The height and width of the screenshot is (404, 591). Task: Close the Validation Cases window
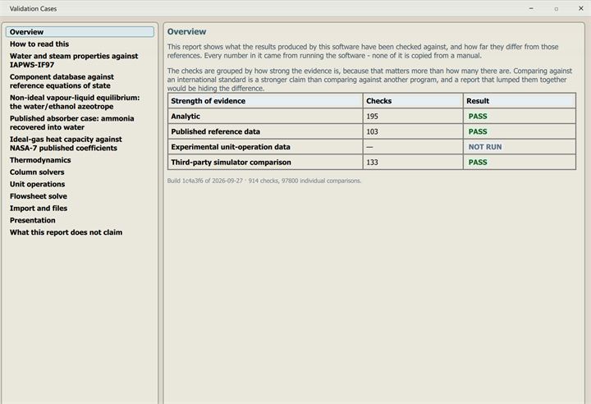[x=581, y=8]
